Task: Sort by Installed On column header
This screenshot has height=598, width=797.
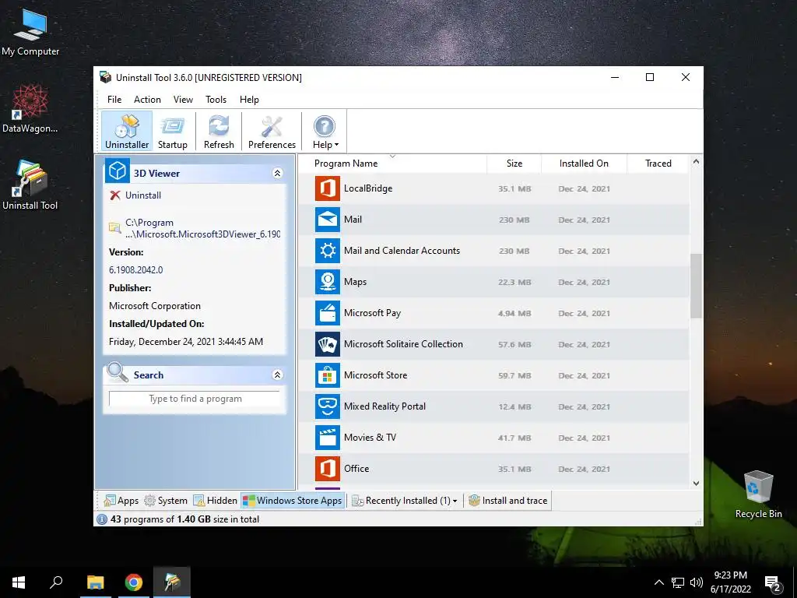Action: coord(584,164)
